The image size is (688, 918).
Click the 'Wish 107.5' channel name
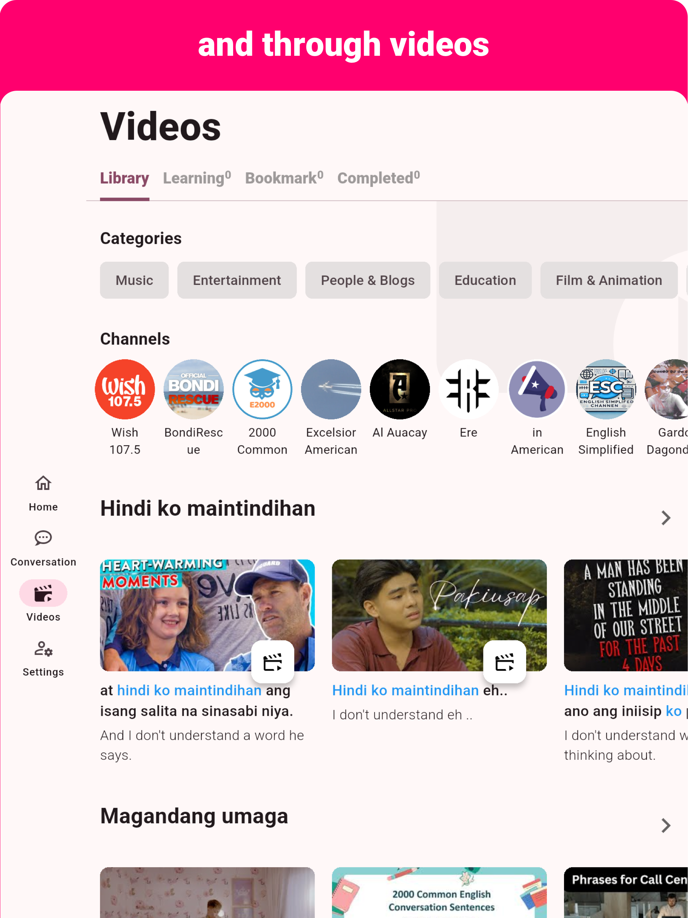[125, 441]
